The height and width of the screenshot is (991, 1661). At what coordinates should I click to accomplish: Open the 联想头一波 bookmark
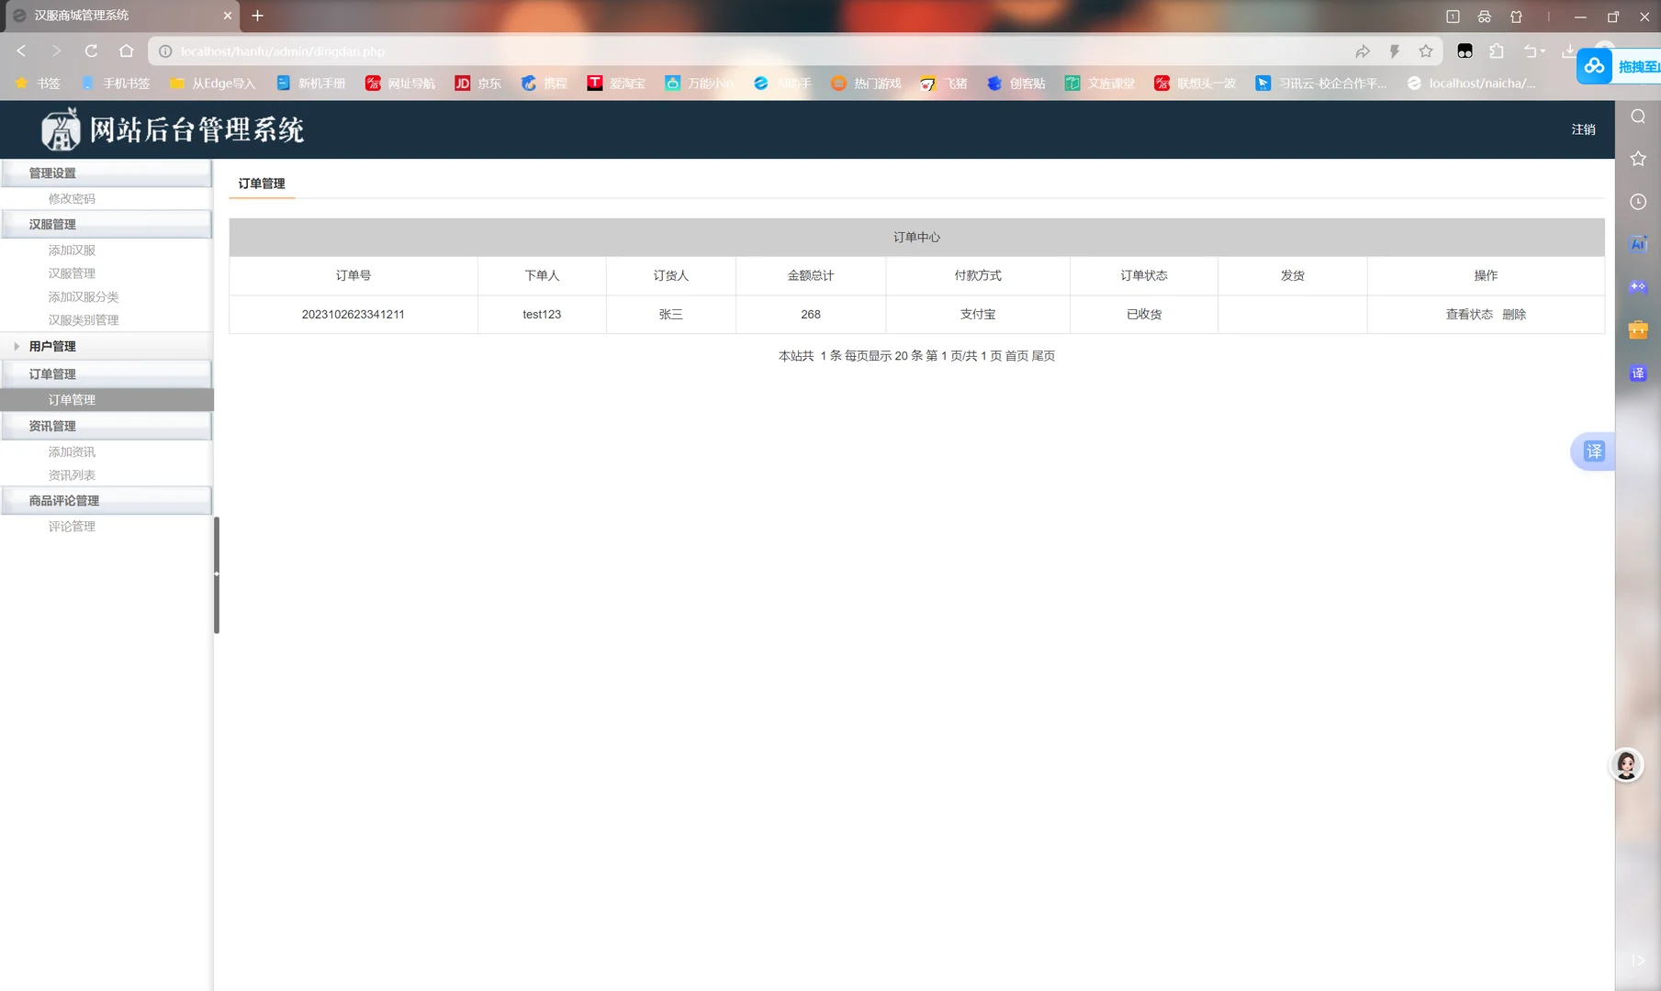tap(1195, 84)
